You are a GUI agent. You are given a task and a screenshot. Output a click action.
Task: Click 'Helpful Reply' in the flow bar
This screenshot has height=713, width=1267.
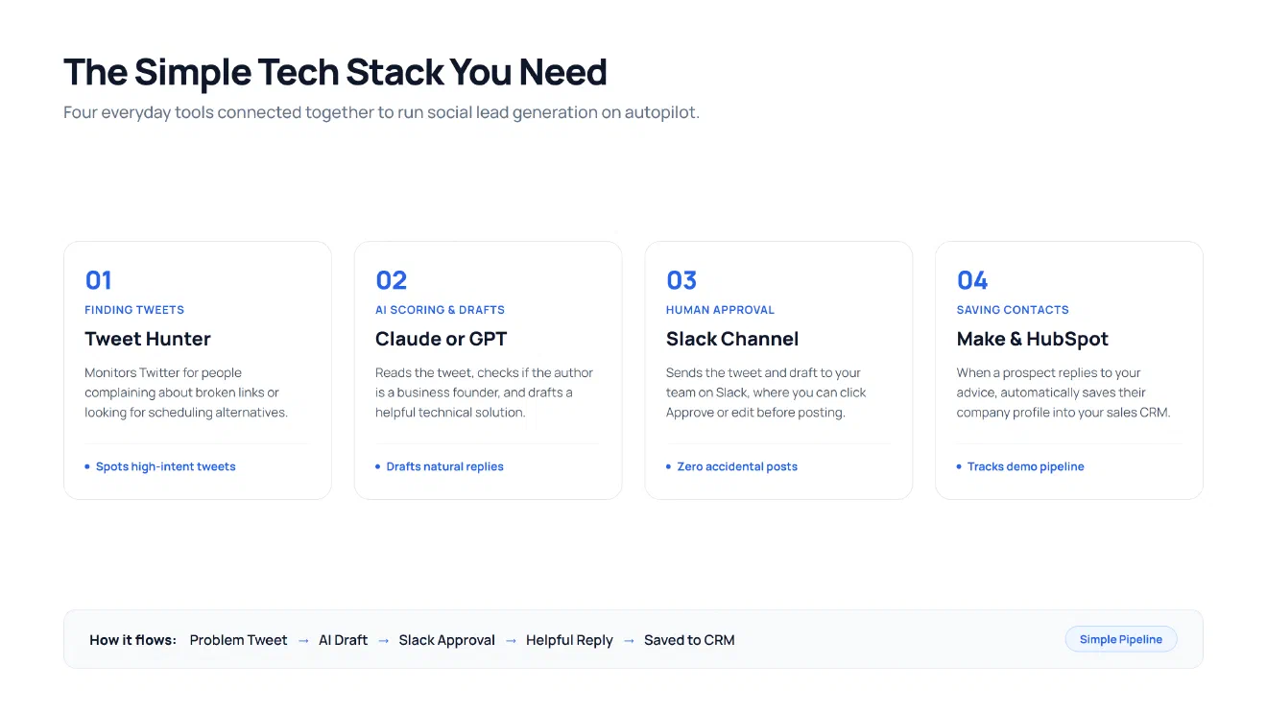tap(569, 640)
